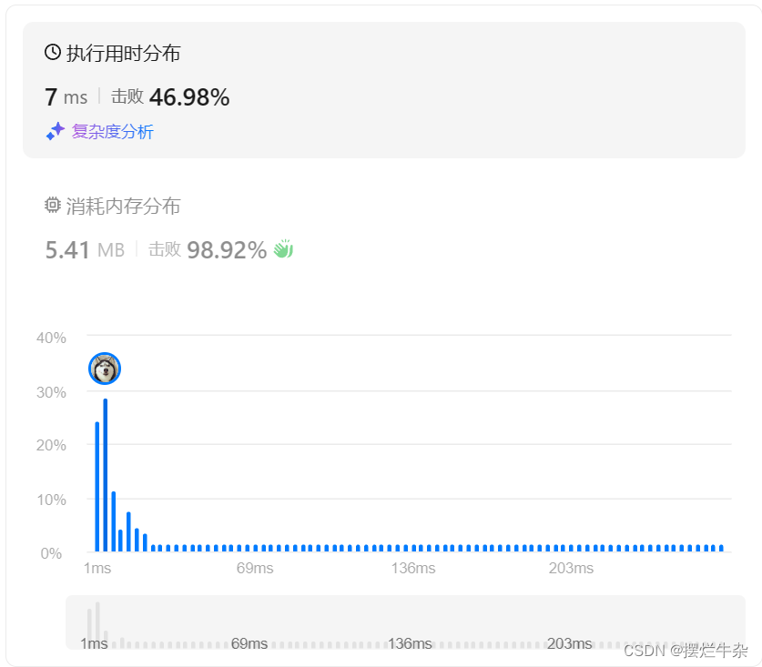Click the 30% y-axis label

[x=51, y=392]
